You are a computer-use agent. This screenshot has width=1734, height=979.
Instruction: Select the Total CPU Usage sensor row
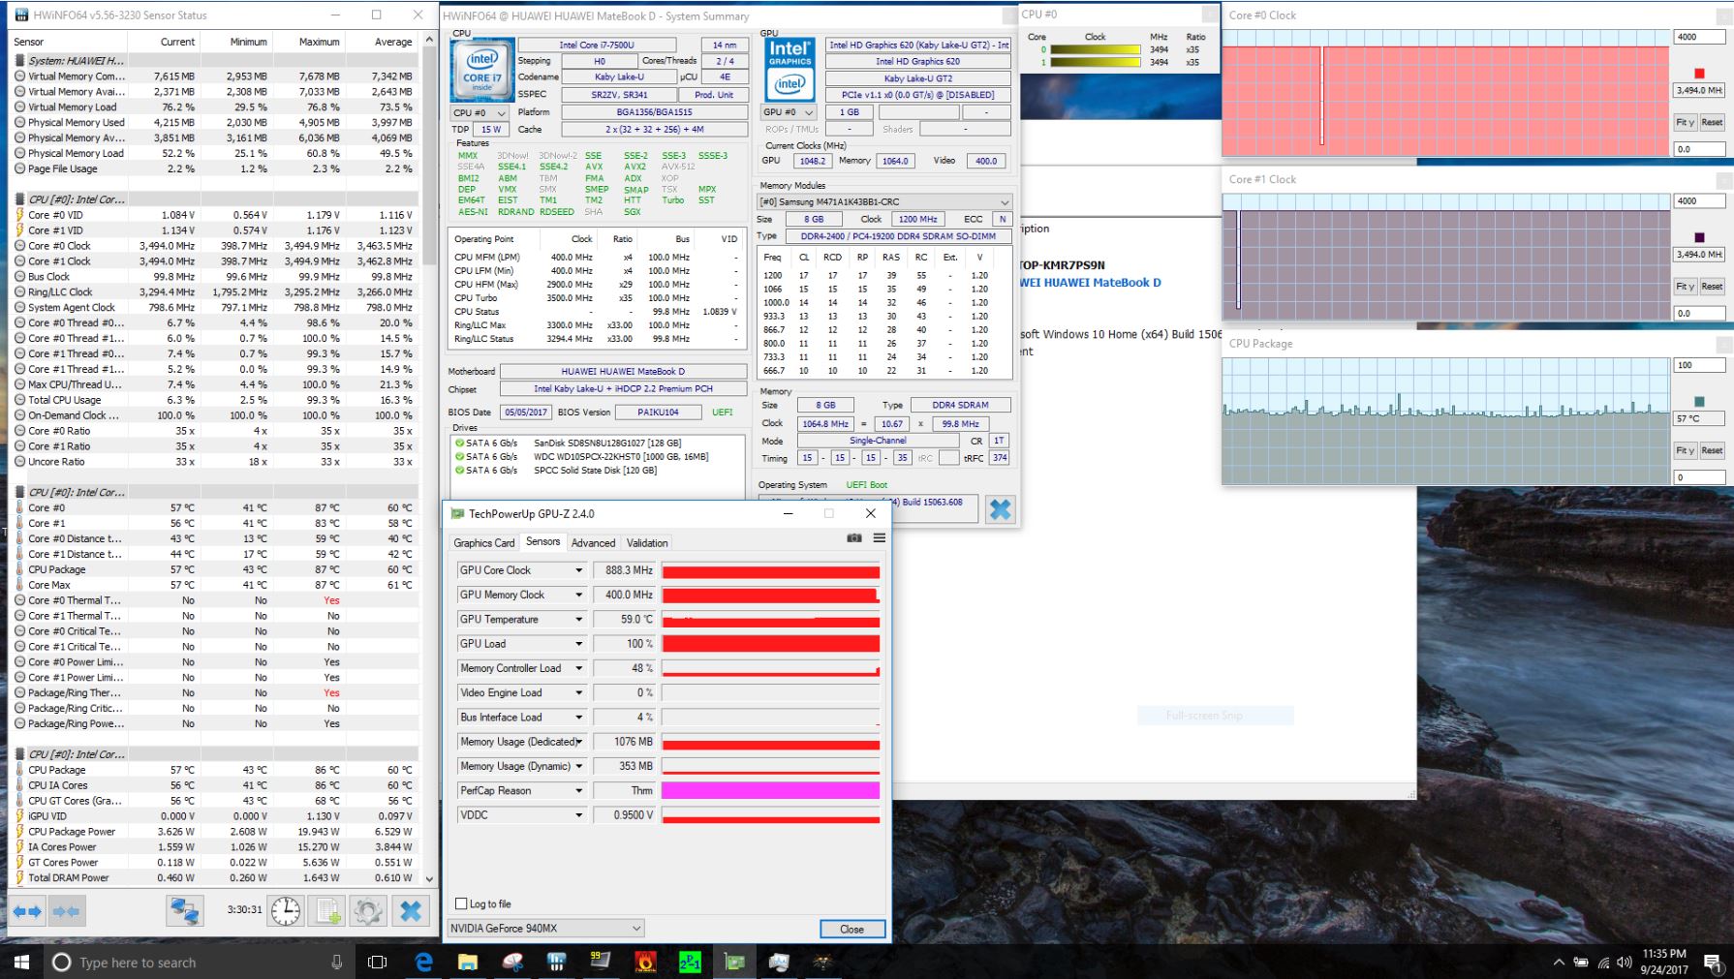point(213,400)
